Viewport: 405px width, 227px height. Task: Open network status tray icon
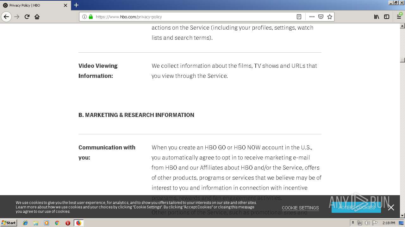coord(360,223)
